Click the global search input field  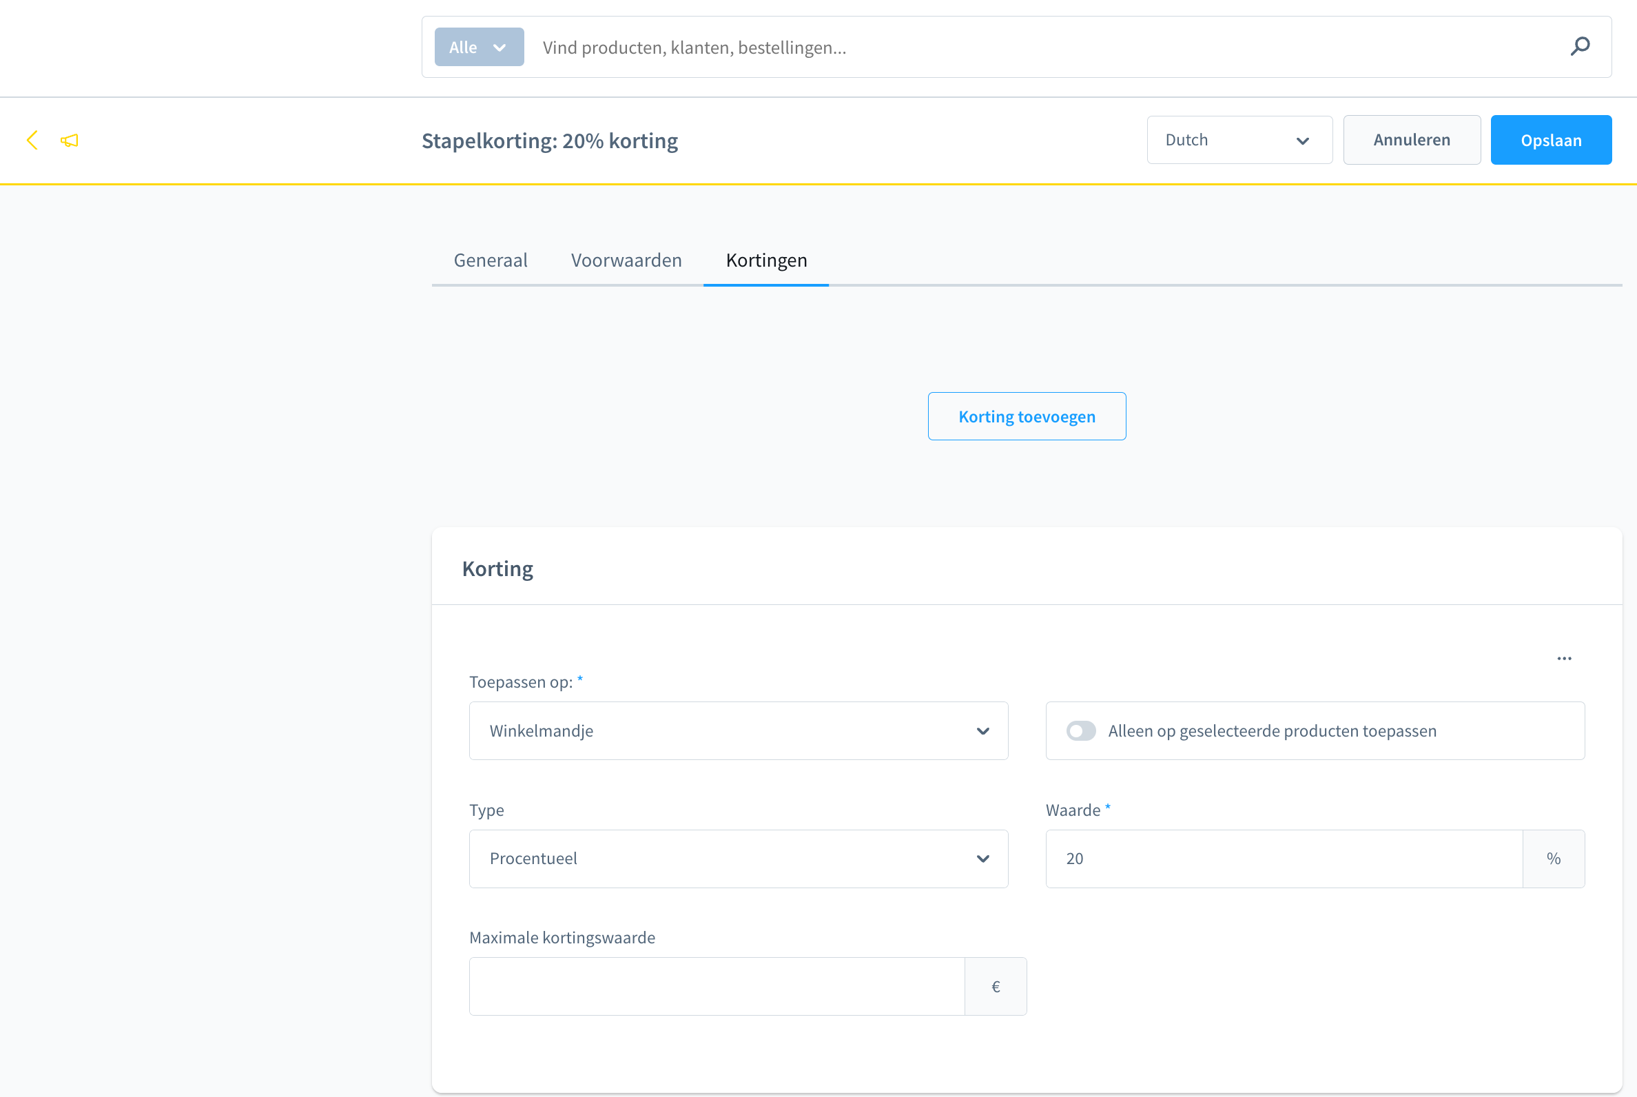[1036, 47]
